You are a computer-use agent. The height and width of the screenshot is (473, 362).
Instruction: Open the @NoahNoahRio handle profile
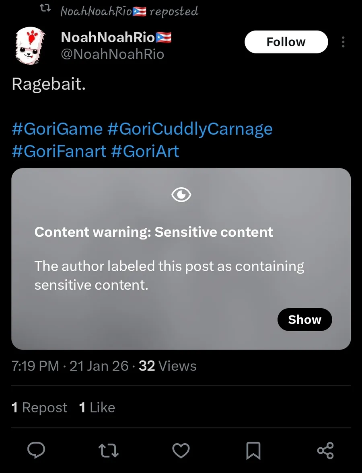(x=112, y=54)
